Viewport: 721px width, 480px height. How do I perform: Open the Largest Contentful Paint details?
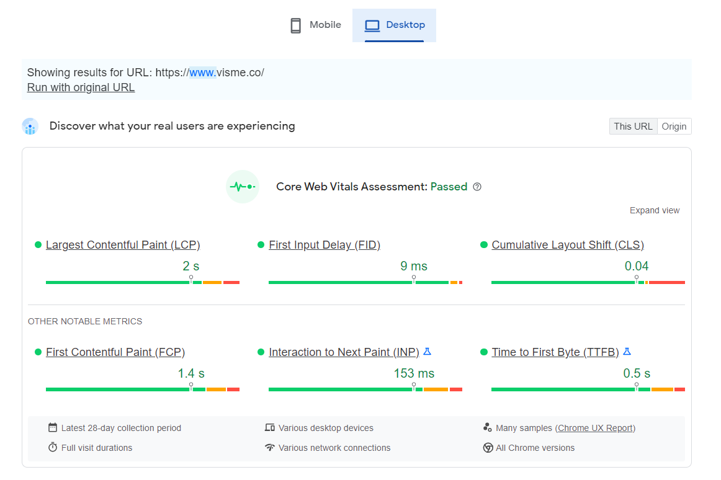click(122, 244)
